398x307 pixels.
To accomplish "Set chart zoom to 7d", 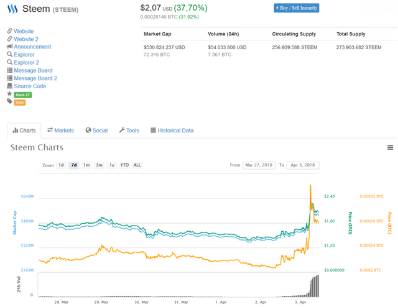I will pos(74,165).
